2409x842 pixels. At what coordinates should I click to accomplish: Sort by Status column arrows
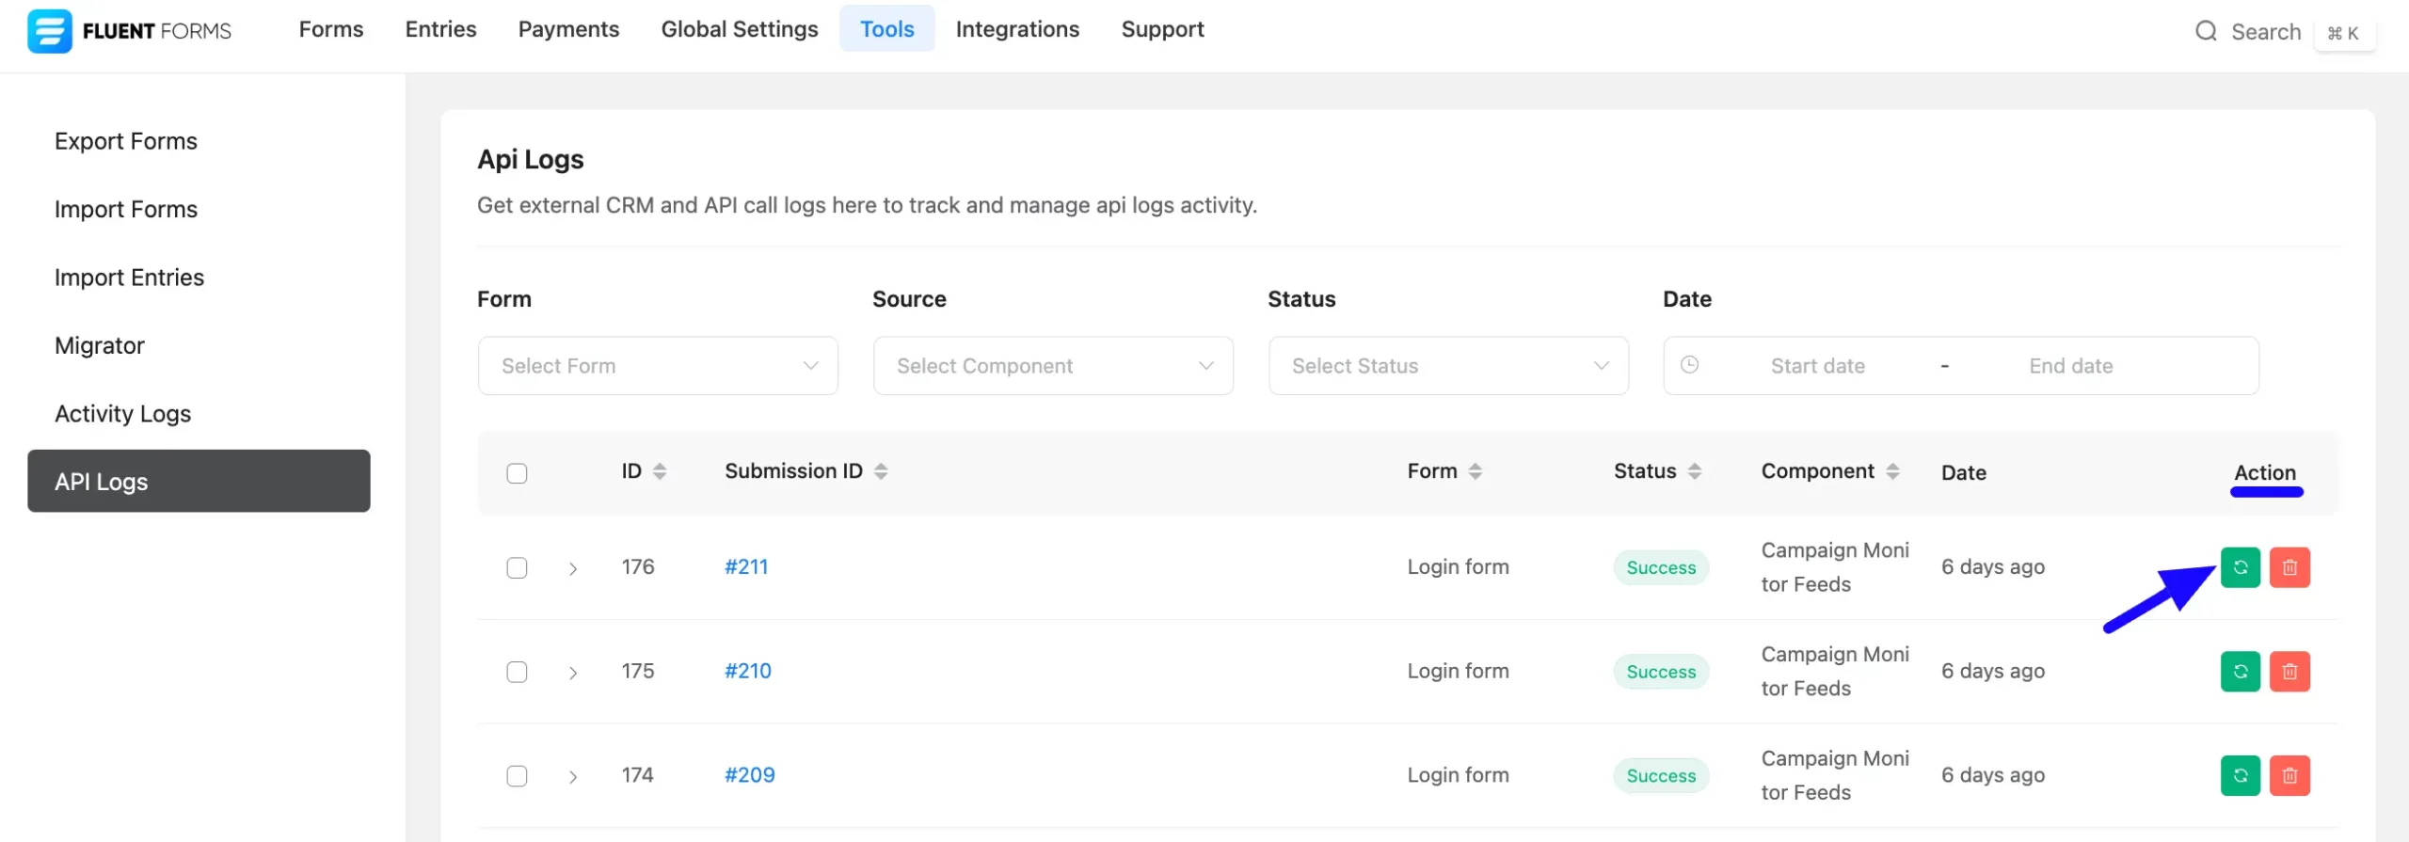click(x=1695, y=471)
